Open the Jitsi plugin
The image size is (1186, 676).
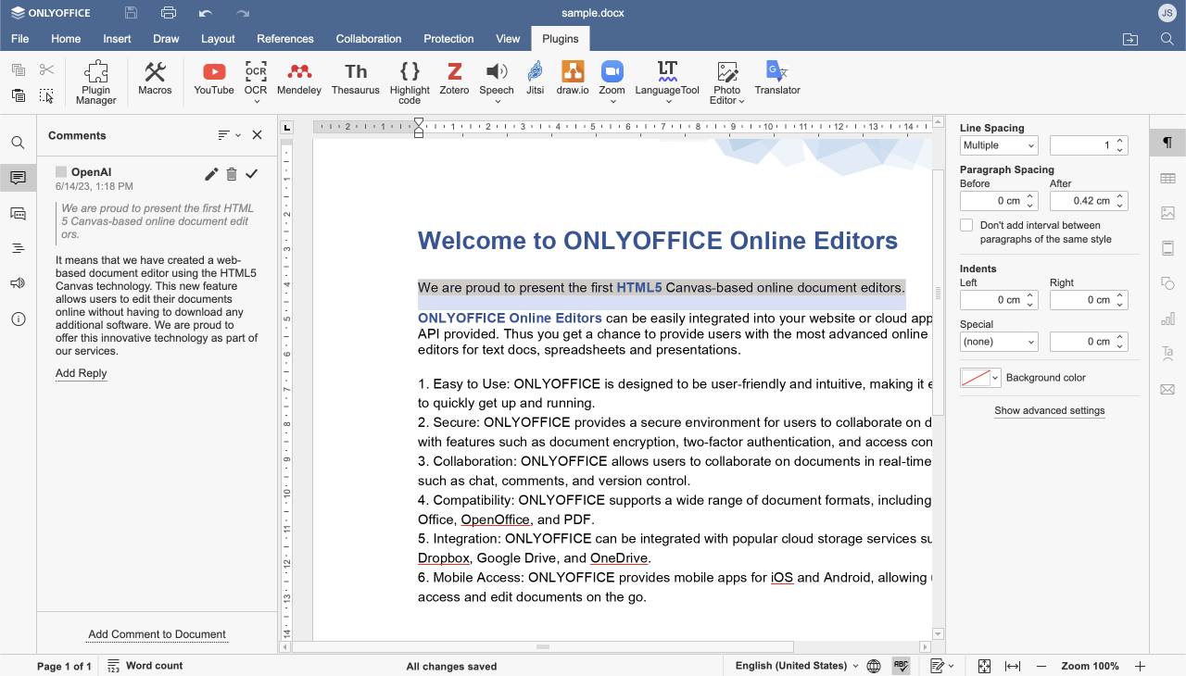point(535,79)
